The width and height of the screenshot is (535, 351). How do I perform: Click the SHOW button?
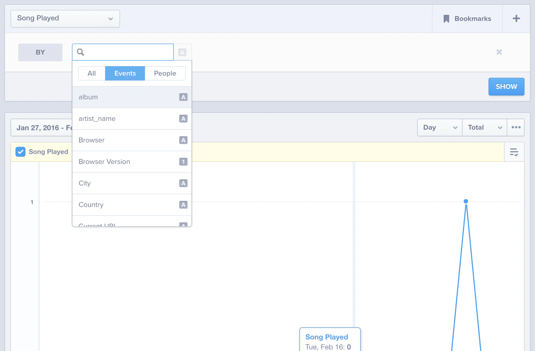click(x=506, y=86)
